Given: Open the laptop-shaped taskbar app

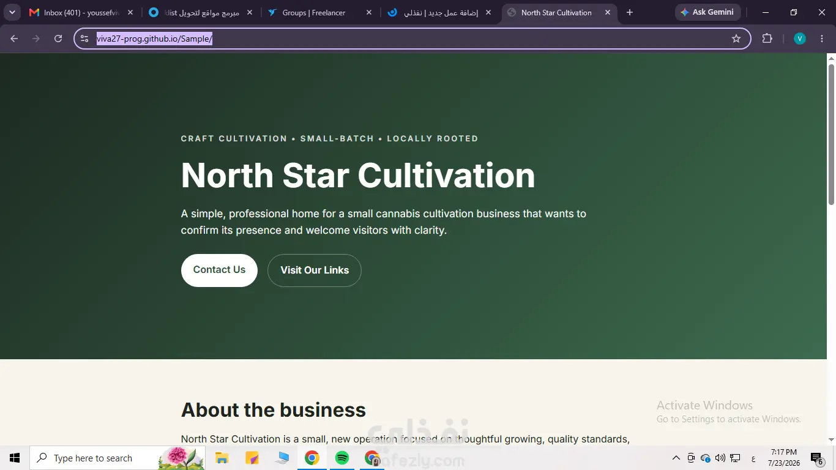Looking at the screenshot, I should (x=282, y=458).
